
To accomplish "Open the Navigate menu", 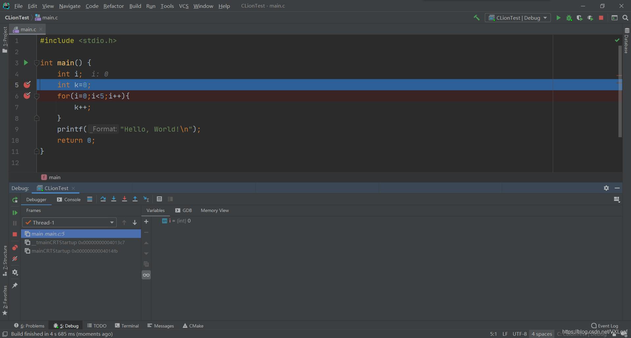I will click(x=70, y=6).
